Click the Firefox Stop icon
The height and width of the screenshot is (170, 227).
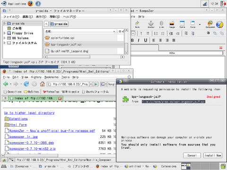point(34,84)
